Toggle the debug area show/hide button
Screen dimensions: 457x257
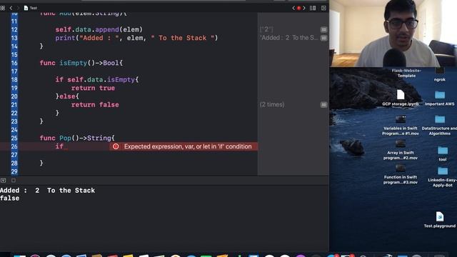click(3, 181)
